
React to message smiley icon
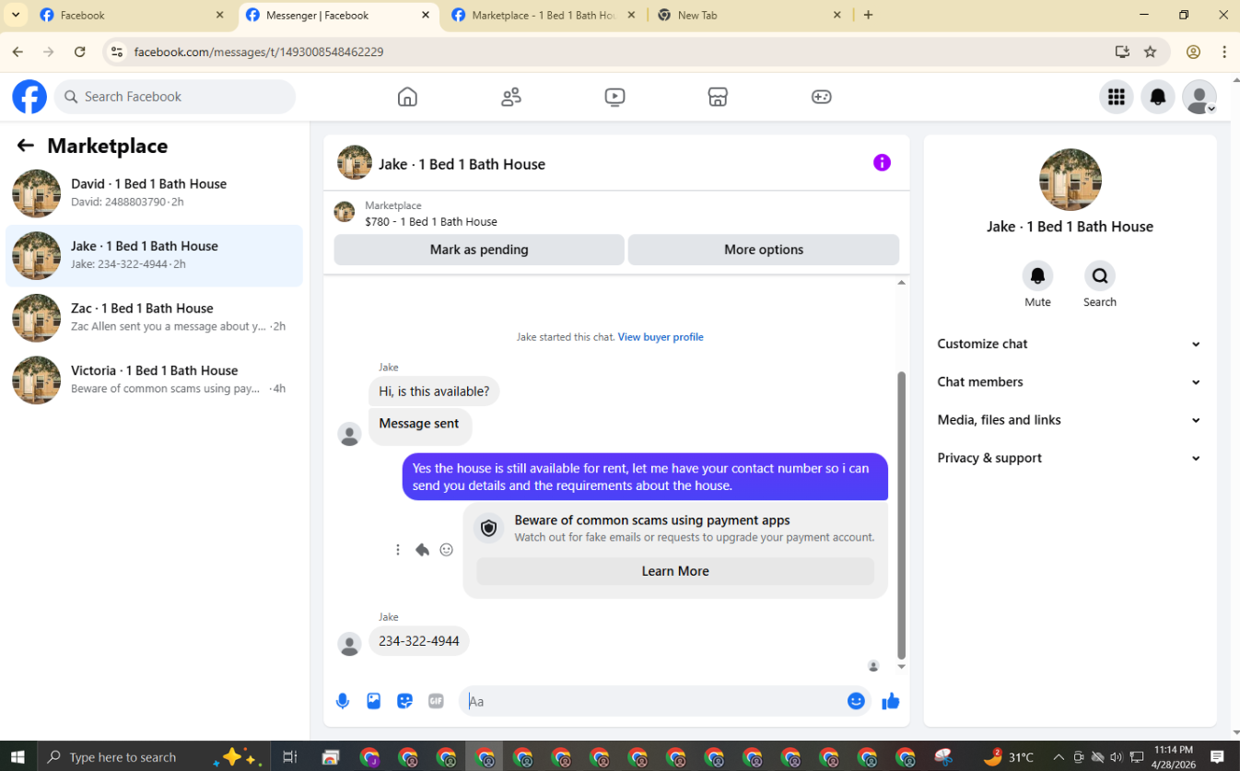tap(446, 550)
